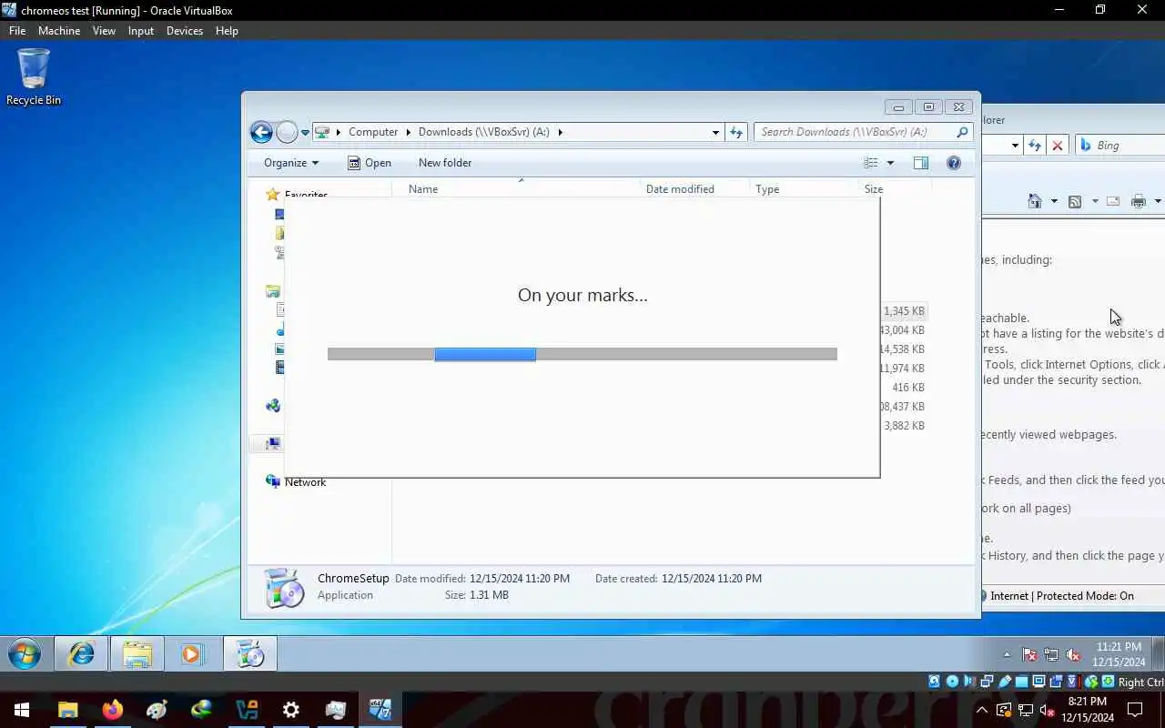The height and width of the screenshot is (728, 1165).
Task: Click Stop button in Internet Explorer window
Action: pyautogui.click(x=1057, y=146)
